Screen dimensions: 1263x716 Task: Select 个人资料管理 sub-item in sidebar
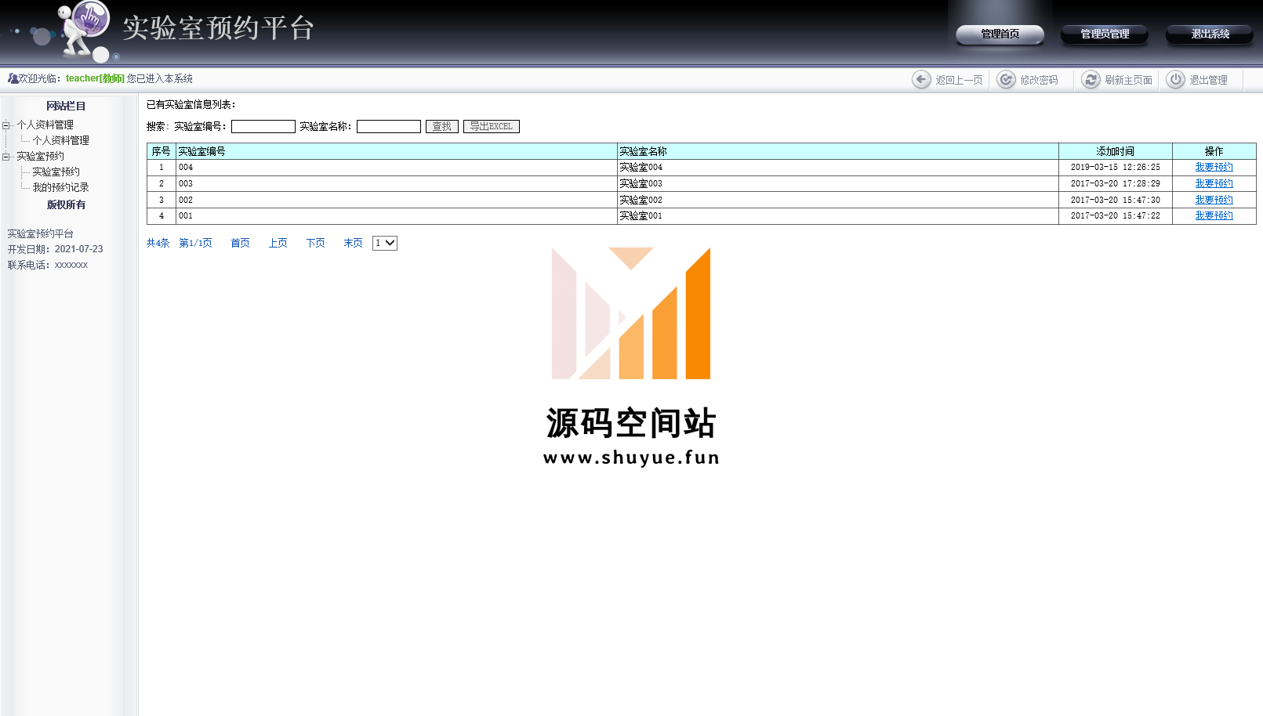point(60,140)
